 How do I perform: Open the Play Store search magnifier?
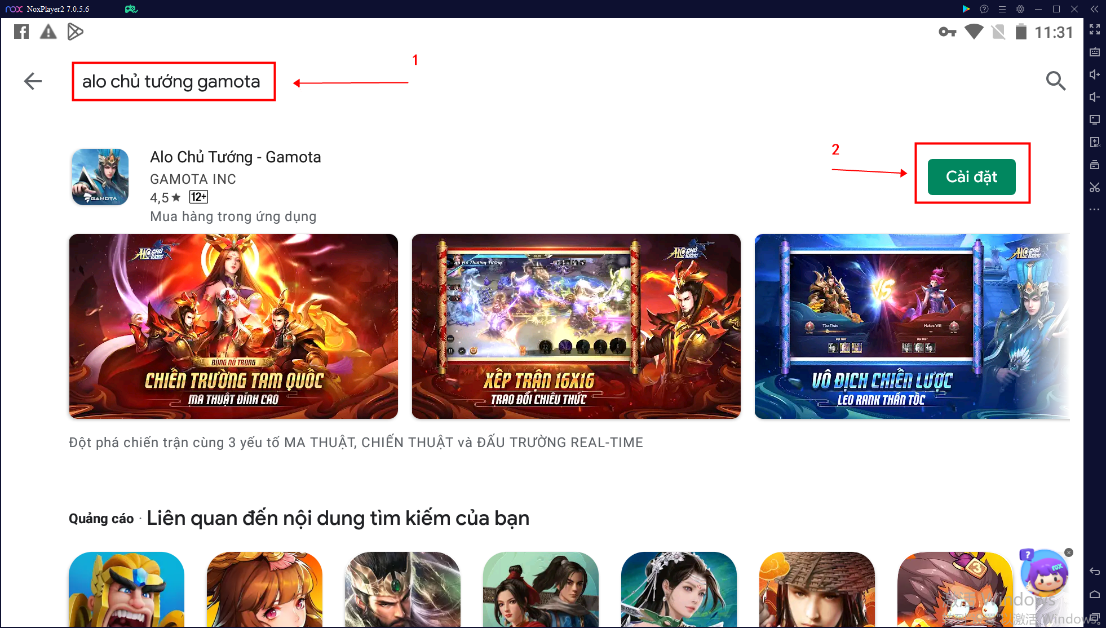(x=1056, y=81)
